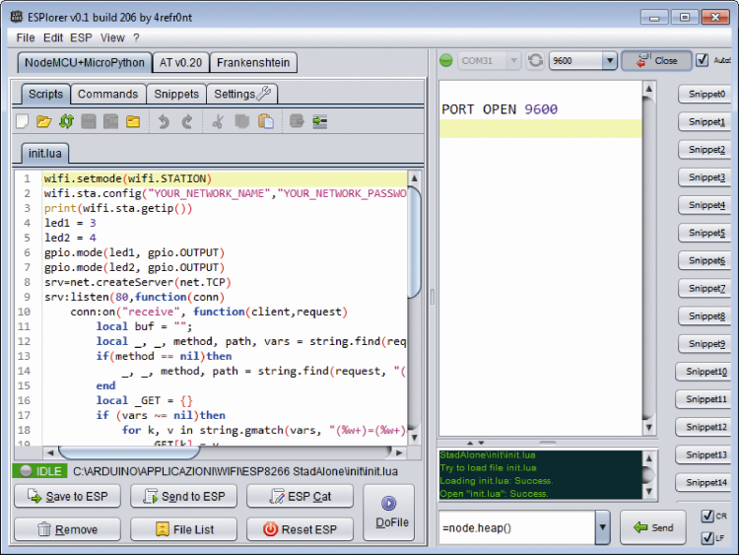Viewport: 739px width, 555px height.
Task: Toggle the CR checkbox
Action: coord(707,516)
